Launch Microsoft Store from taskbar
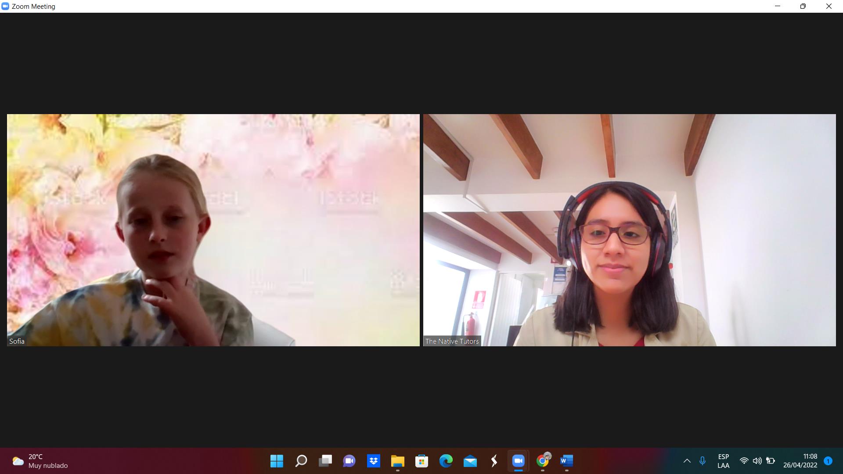843x474 pixels. pyautogui.click(x=421, y=461)
